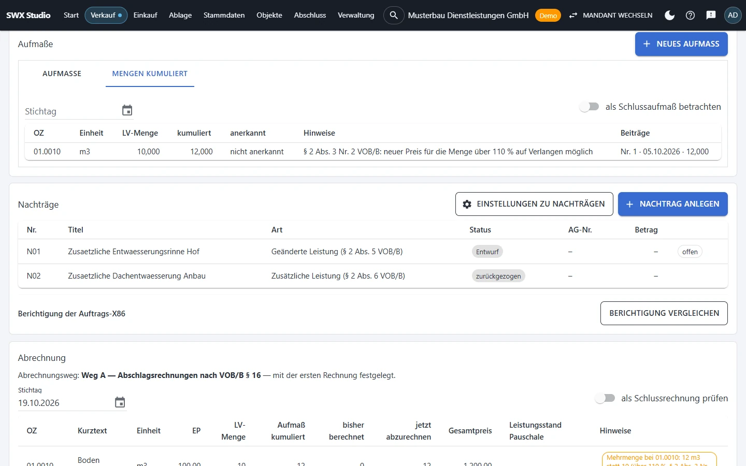
Task: Click the 'nicht anerkannt' cell
Action: coord(257,152)
